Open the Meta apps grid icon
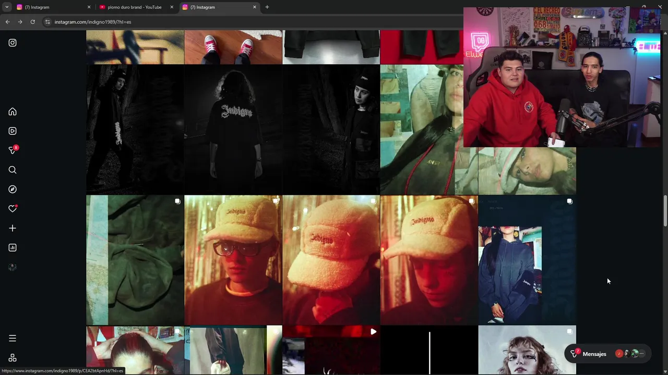Image resolution: width=668 pixels, height=375 pixels. [x=13, y=358]
